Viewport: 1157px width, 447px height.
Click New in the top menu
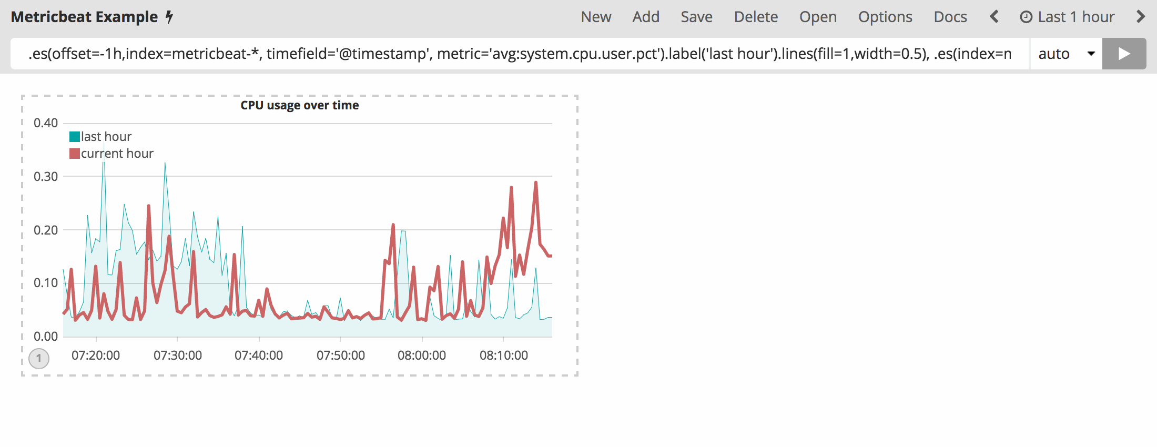(x=596, y=17)
